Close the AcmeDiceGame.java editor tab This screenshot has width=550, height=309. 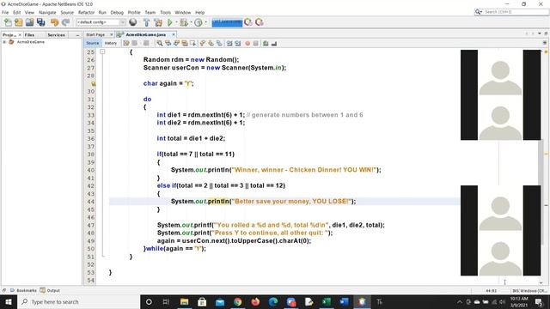174,34
